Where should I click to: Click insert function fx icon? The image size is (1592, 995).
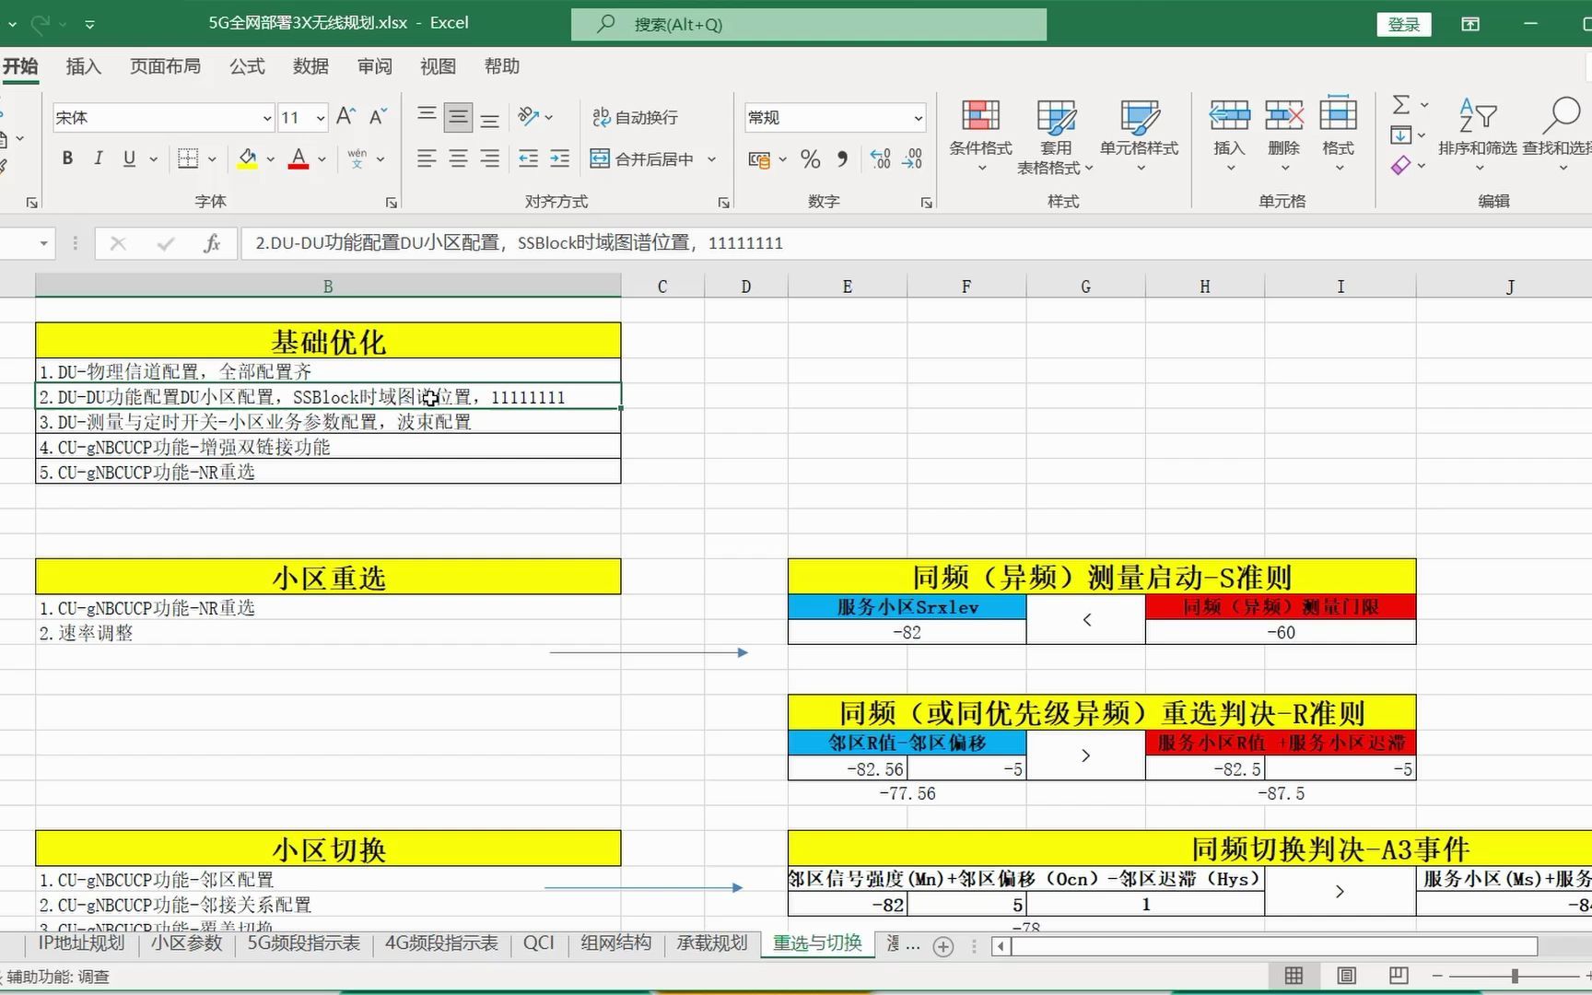tap(212, 243)
